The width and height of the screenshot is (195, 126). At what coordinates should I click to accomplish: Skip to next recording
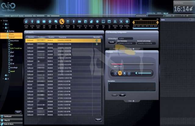click(129, 73)
